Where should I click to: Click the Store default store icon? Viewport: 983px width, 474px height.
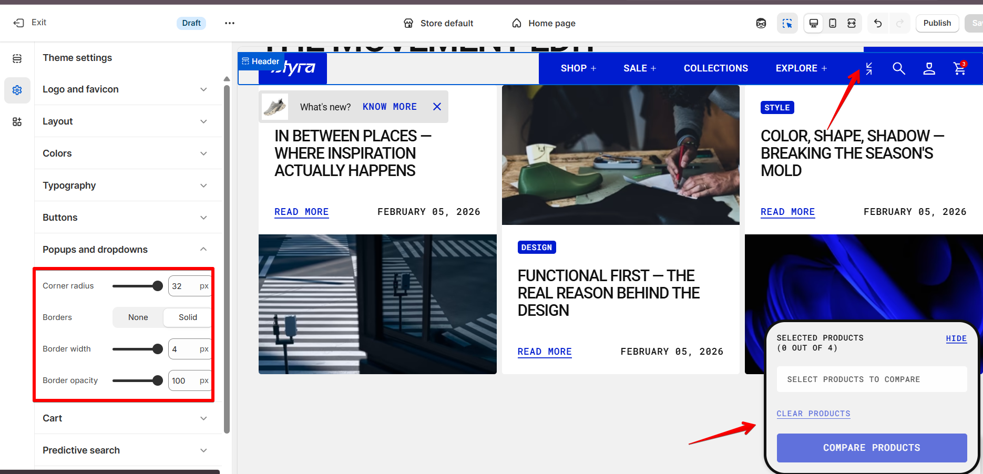coord(408,23)
